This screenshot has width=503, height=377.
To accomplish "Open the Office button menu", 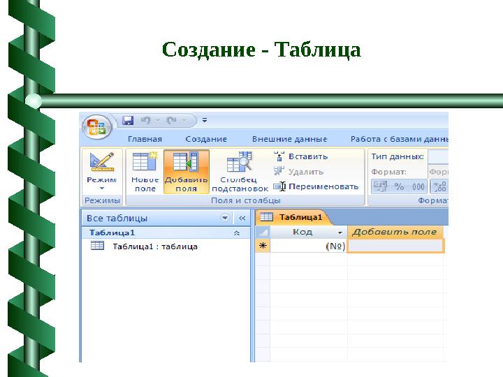I will click(96, 127).
